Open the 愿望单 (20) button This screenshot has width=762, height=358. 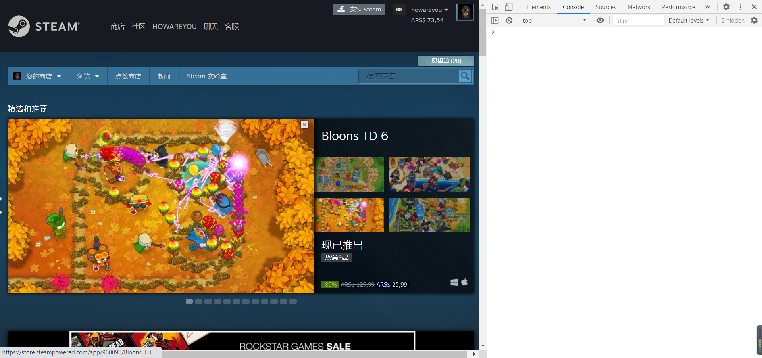click(446, 61)
